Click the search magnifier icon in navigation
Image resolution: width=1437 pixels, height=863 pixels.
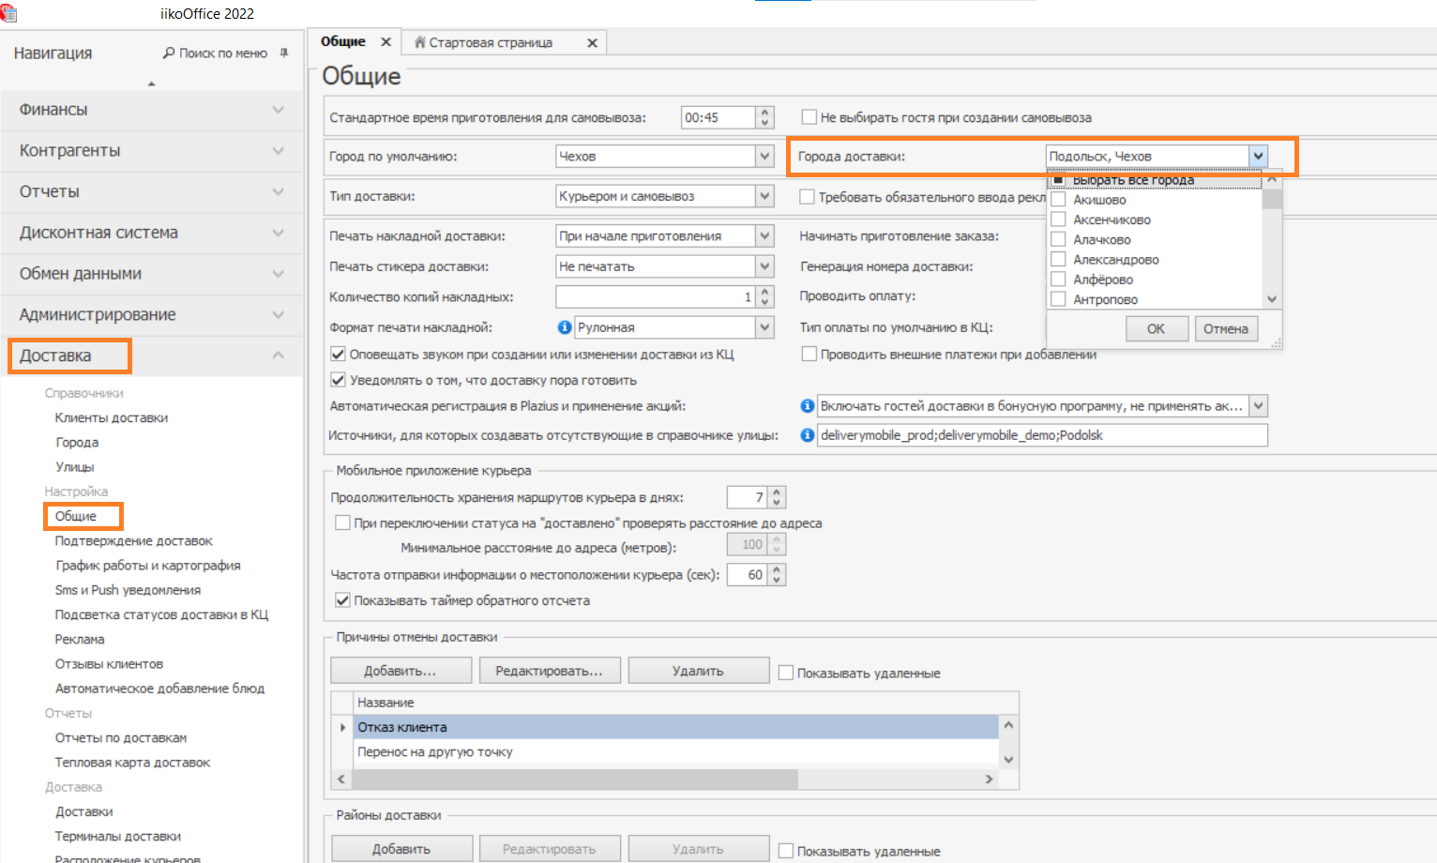coord(169,53)
